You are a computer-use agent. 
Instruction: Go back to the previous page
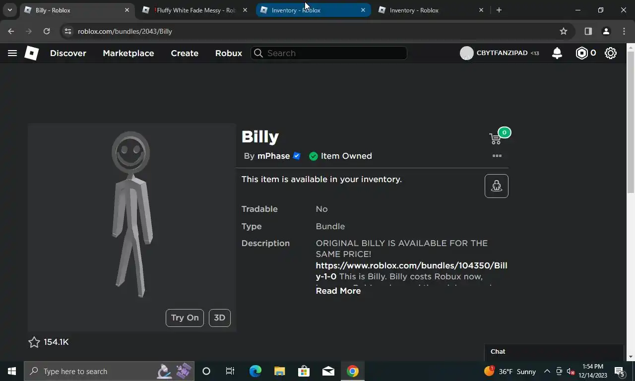click(11, 31)
